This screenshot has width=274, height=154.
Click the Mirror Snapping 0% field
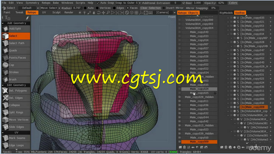(x=214, y=8)
